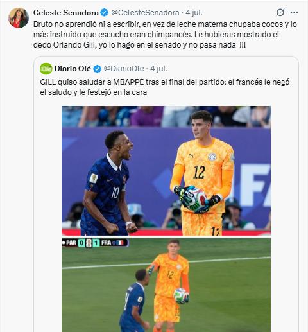Click Diario Olé's verified badge
The height and width of the screenshot is (332, 308).
tap(97, 69)
